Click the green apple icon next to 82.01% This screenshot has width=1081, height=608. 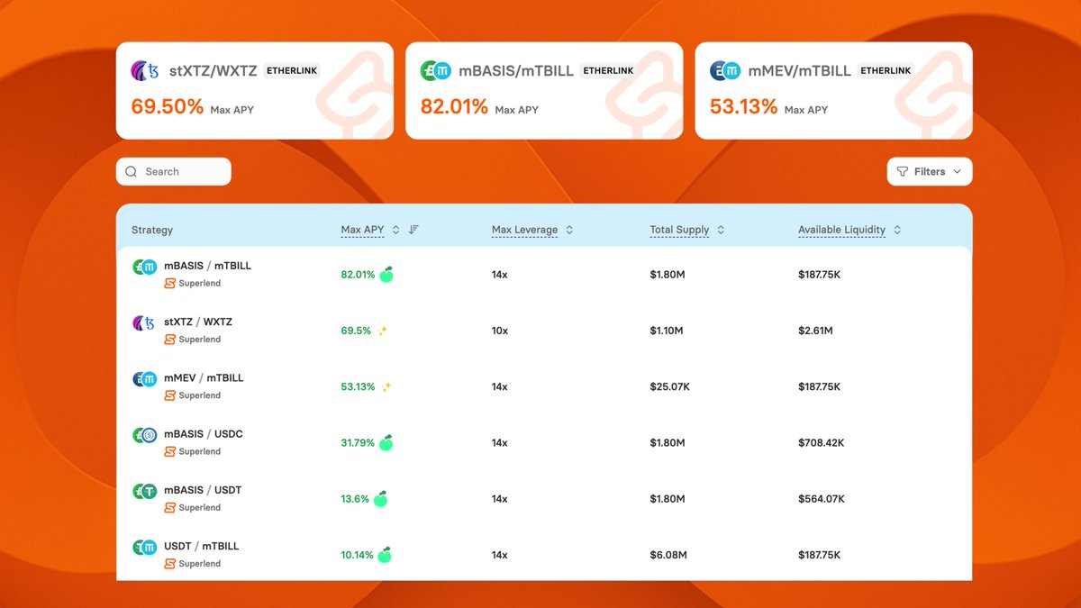(386, 274)
